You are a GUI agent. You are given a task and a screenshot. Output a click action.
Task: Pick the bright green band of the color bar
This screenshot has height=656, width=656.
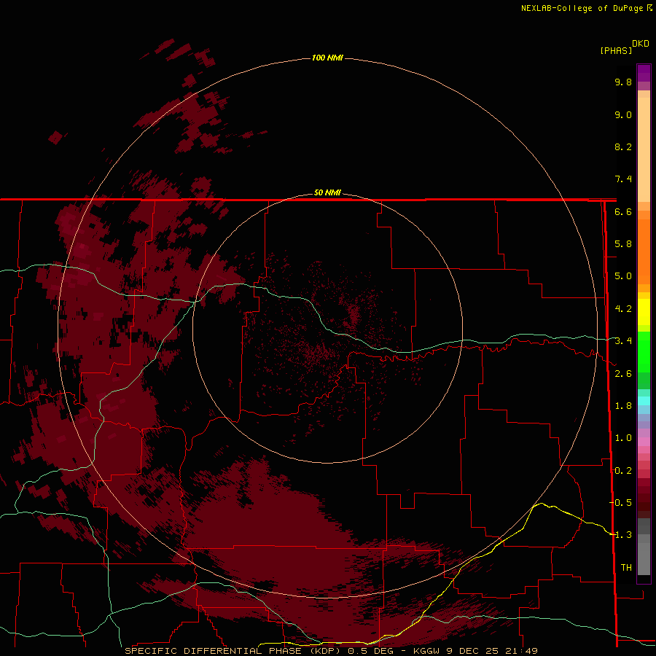[644, 351]
